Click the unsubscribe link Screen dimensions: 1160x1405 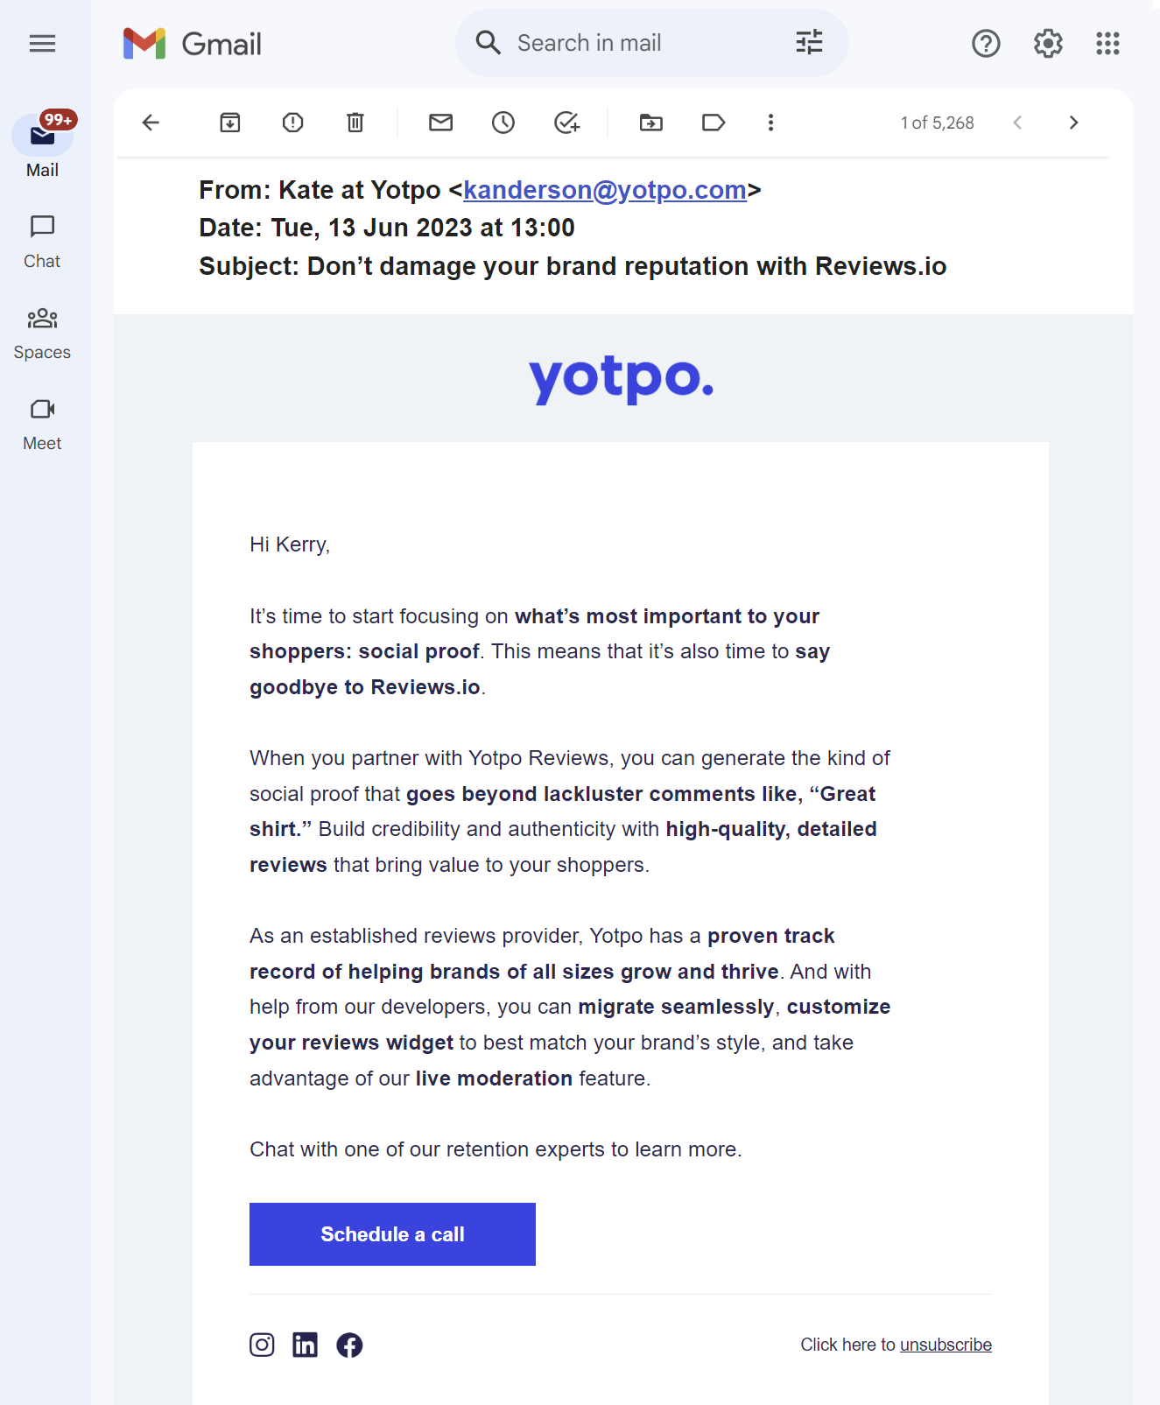[946, 1345]
